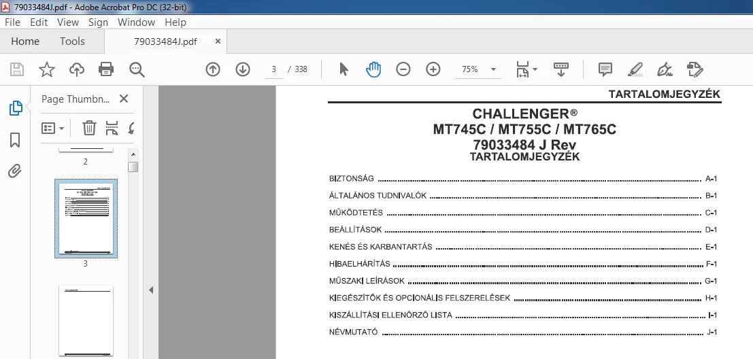Click NÉVMUTATÓ contents entry
This screenshot has height=359, width=753.
point(522,332)
